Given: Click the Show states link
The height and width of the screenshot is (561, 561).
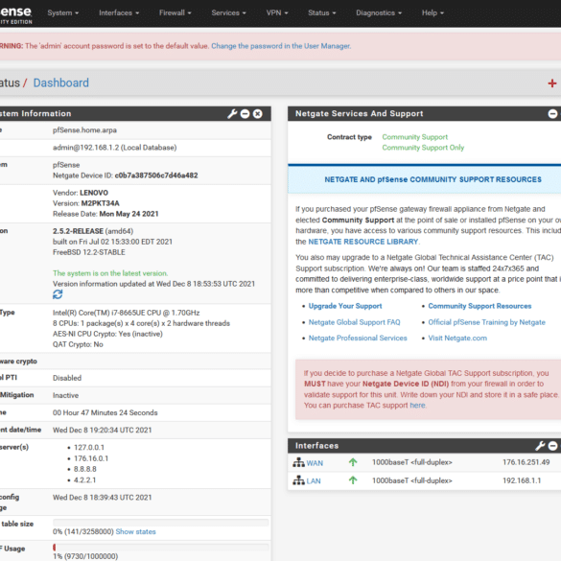Looking at the screenshot, I should (135, 531).
